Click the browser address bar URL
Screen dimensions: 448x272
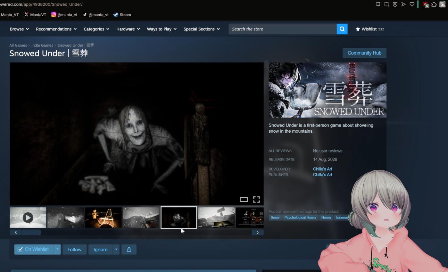click(x=41, y=4)
